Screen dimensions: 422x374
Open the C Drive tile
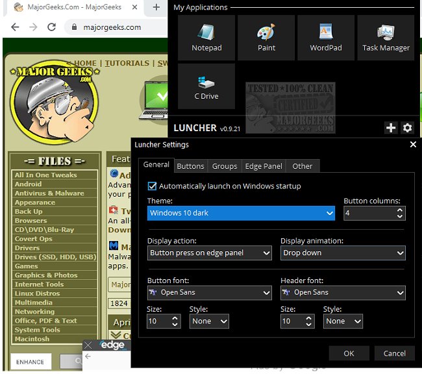tap(206, 86)
